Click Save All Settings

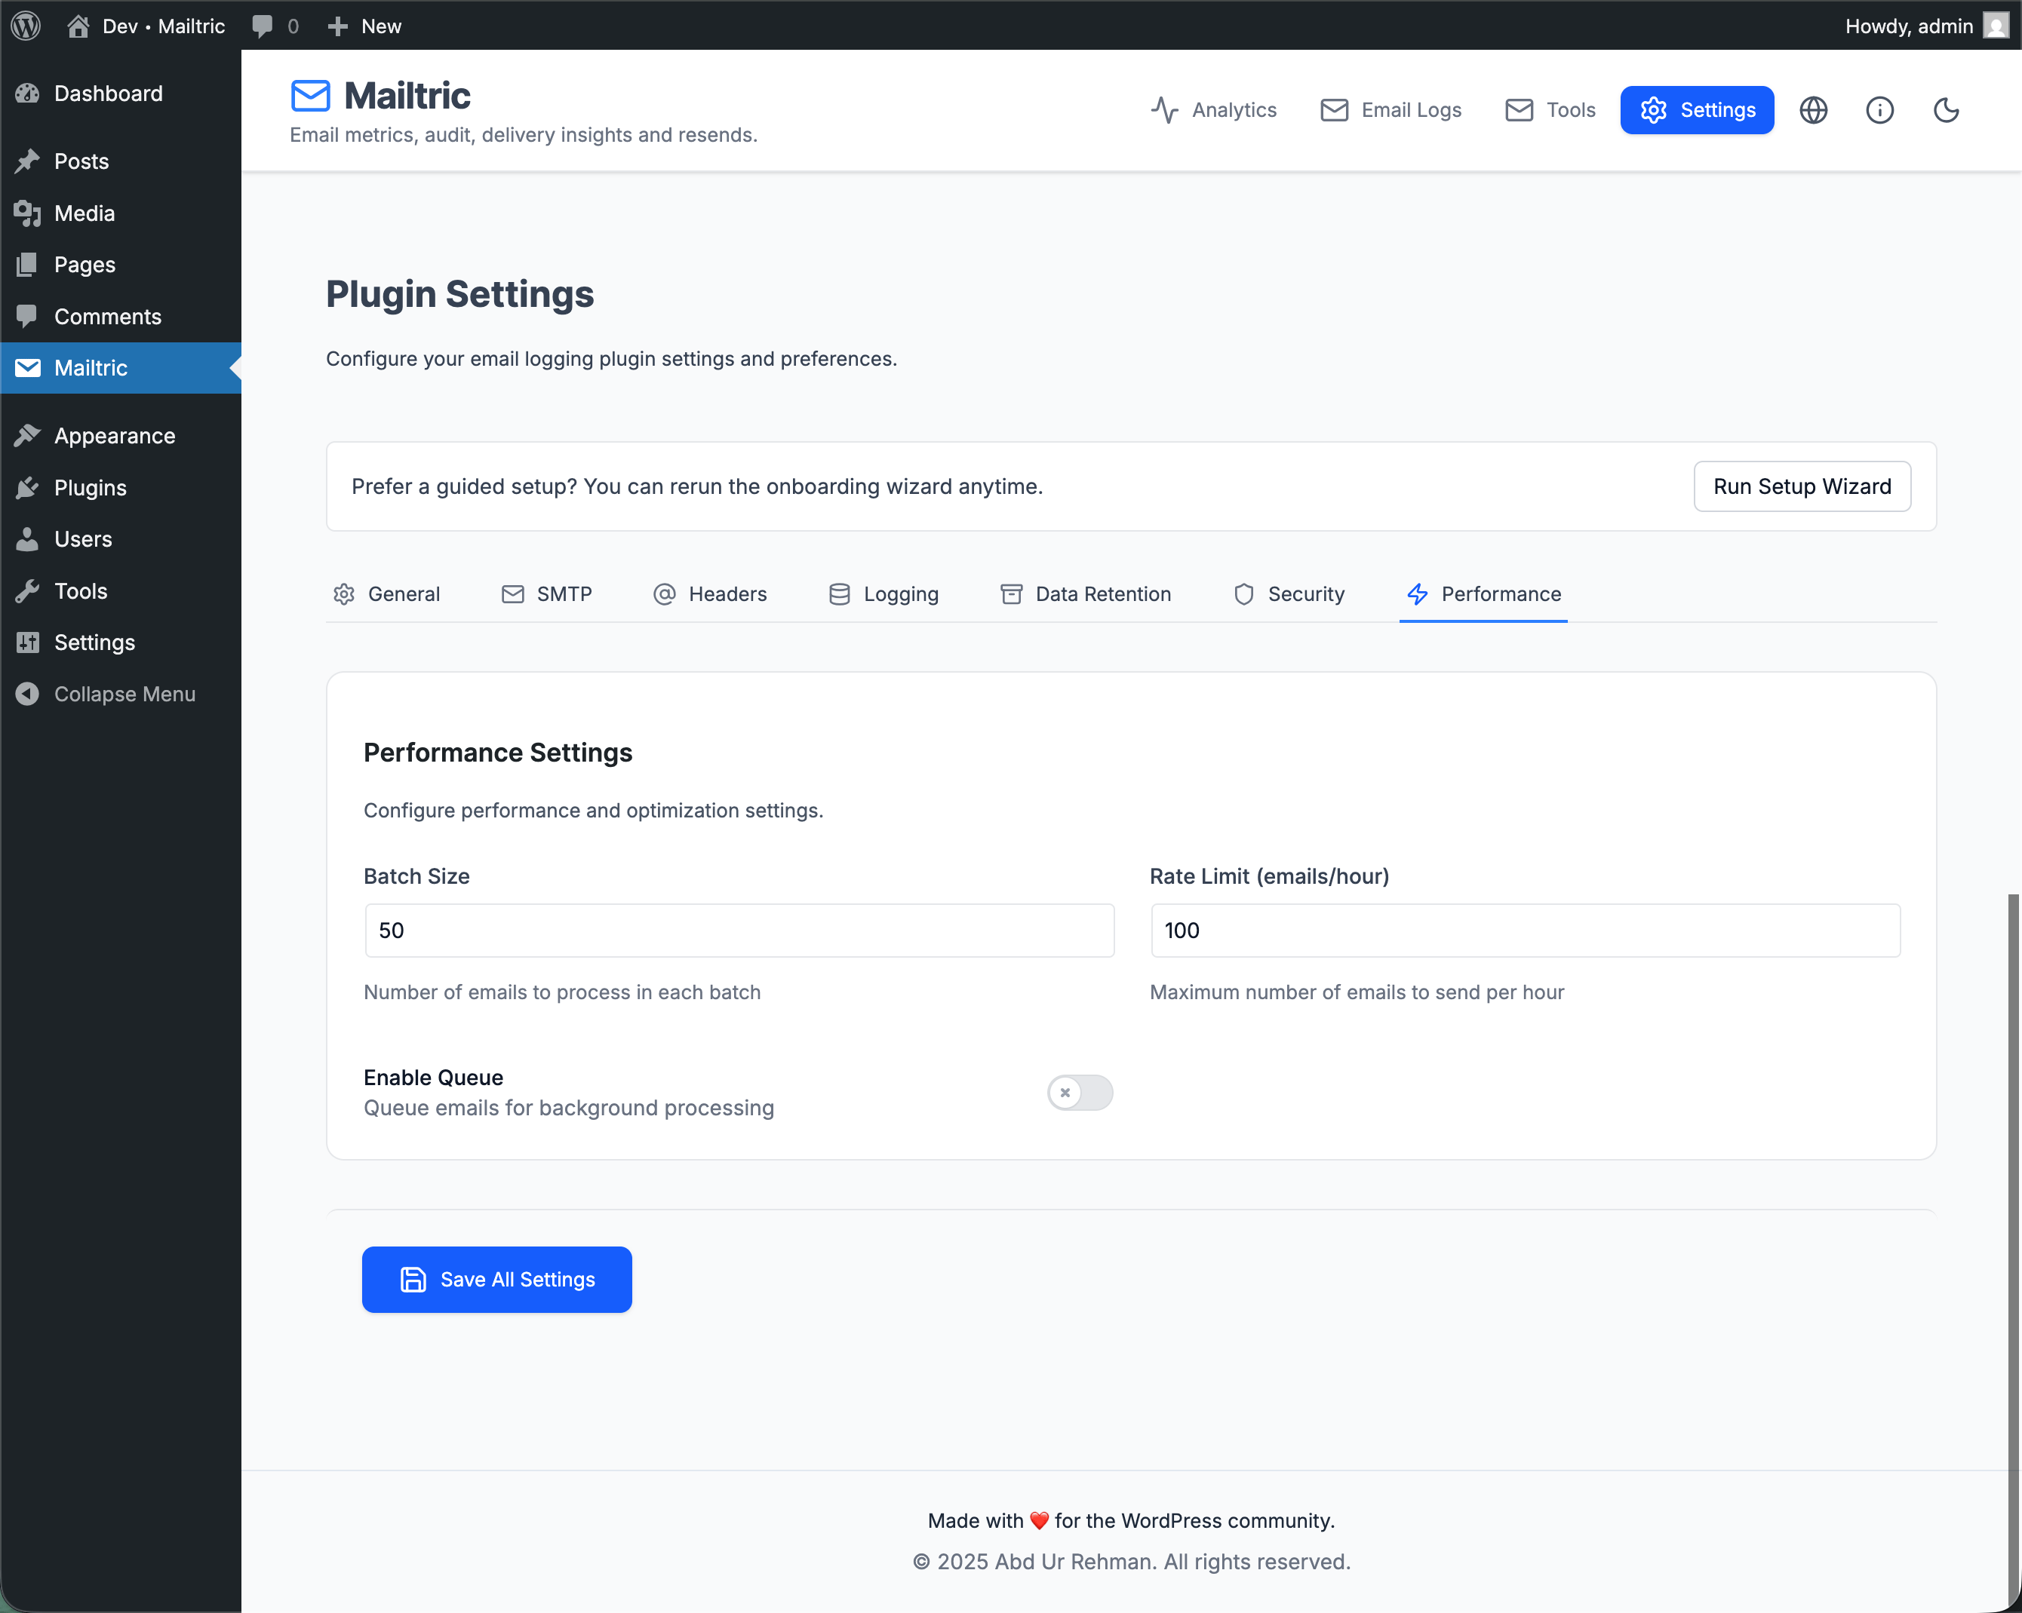point(497,1280)
